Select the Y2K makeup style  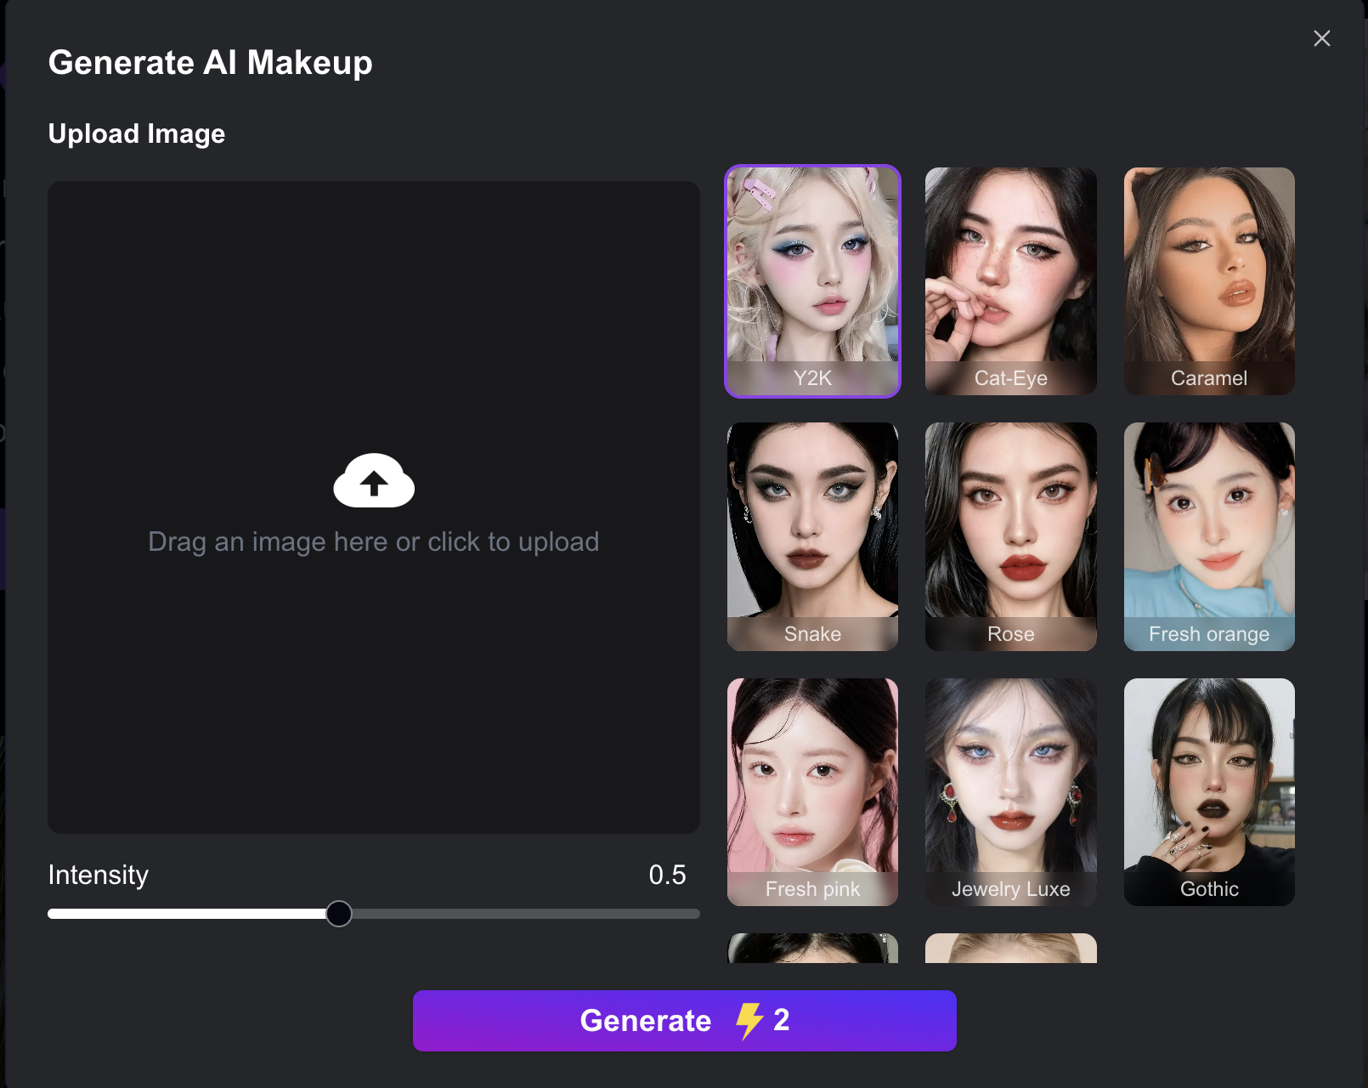tap(812, 281)
